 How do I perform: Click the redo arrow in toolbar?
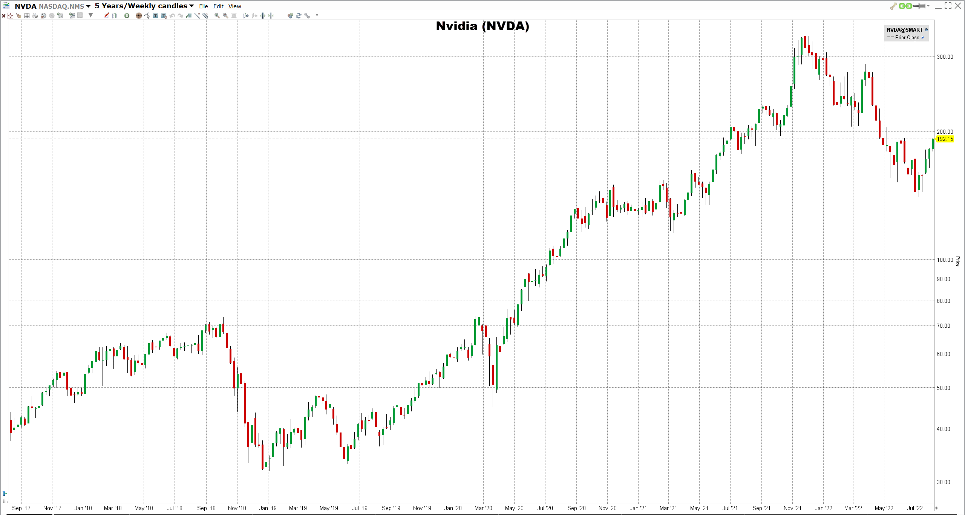(180, 15)
